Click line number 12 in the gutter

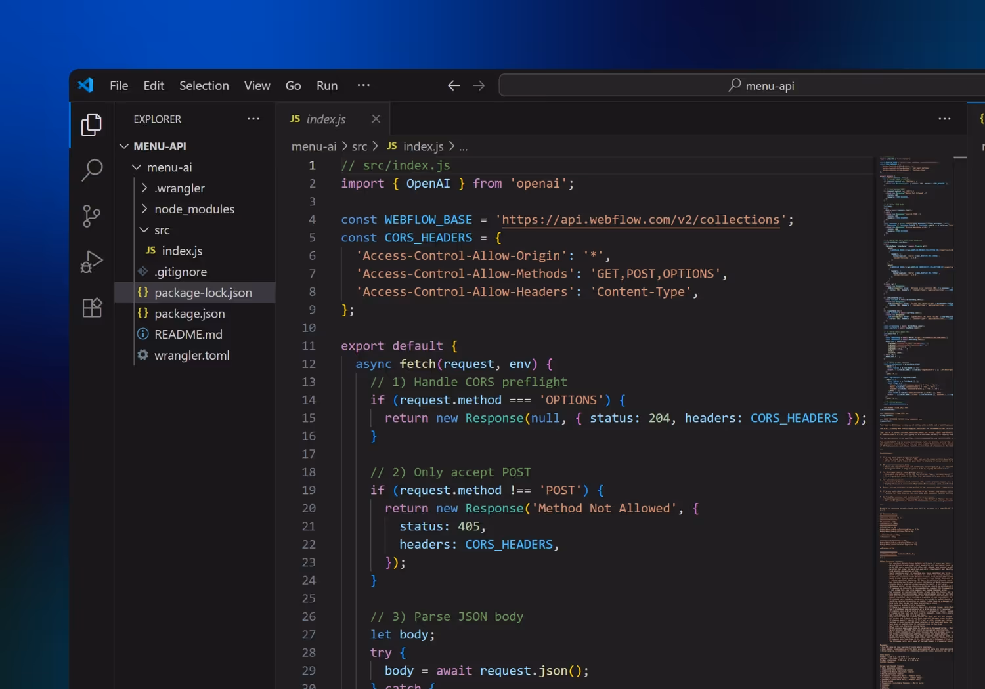point(309,364)
